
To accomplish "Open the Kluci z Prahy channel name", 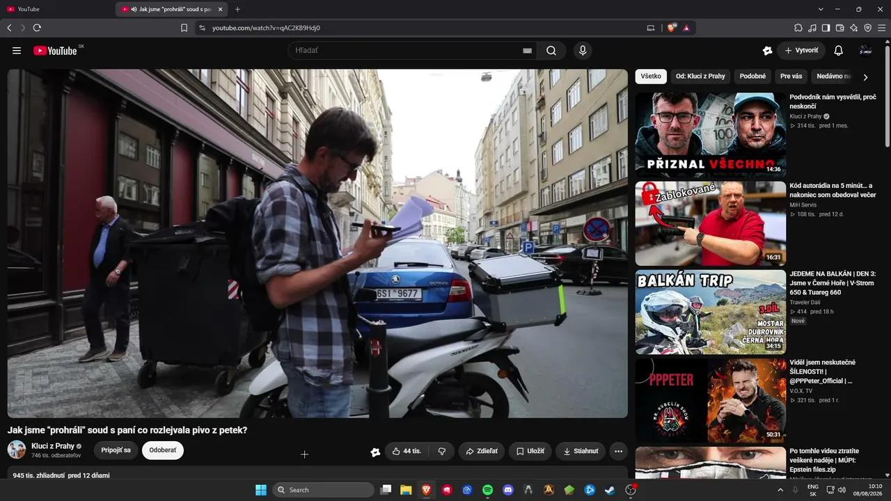I will click(53, 446).
